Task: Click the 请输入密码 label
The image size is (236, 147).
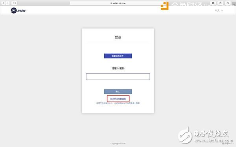Action: [118, 68]
